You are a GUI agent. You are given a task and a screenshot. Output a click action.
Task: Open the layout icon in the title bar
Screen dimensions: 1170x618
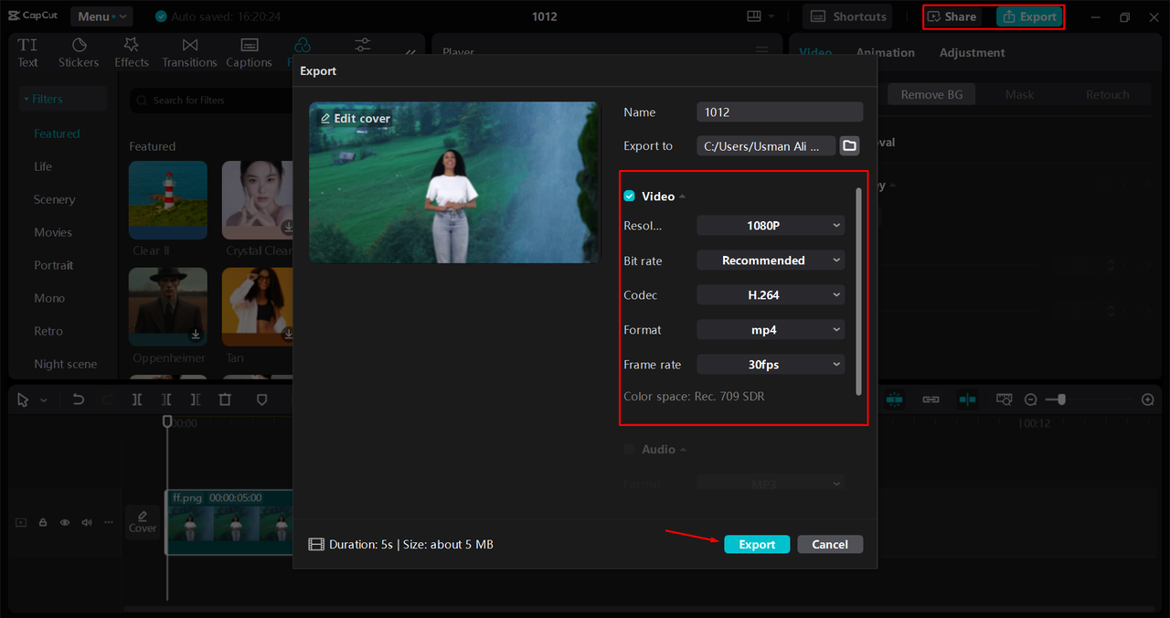point(754,16)
